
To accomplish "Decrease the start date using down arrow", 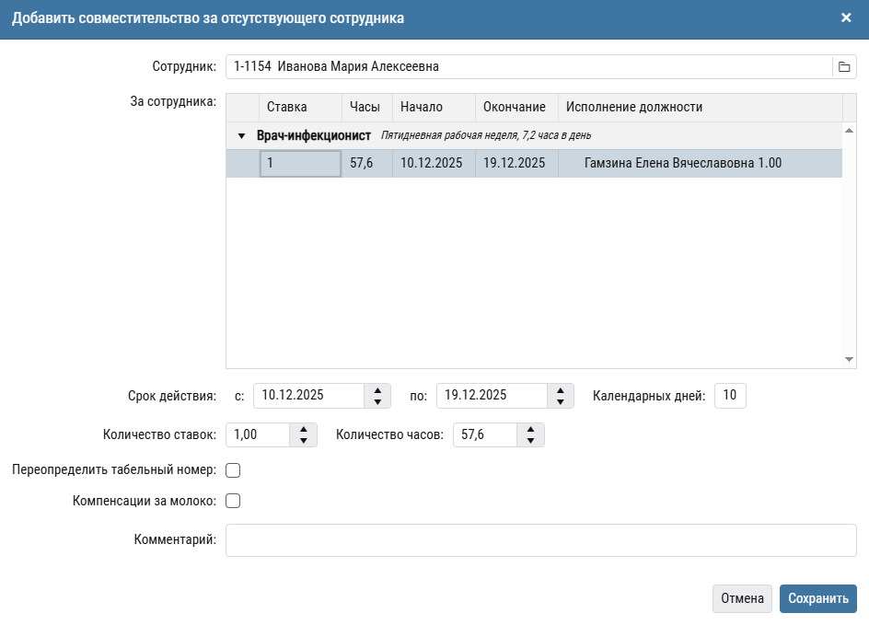I will (x=377, y=402).
